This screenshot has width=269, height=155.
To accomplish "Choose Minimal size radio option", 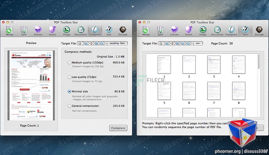I will point(69,92).
